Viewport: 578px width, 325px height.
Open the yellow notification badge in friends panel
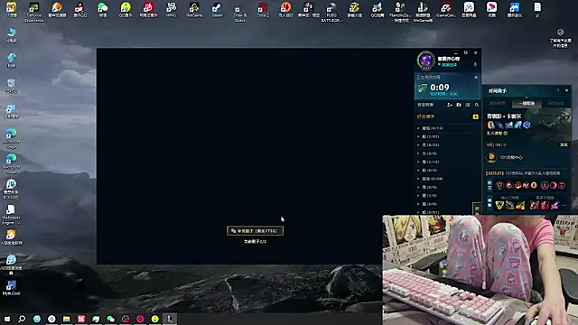click(476, 116)
